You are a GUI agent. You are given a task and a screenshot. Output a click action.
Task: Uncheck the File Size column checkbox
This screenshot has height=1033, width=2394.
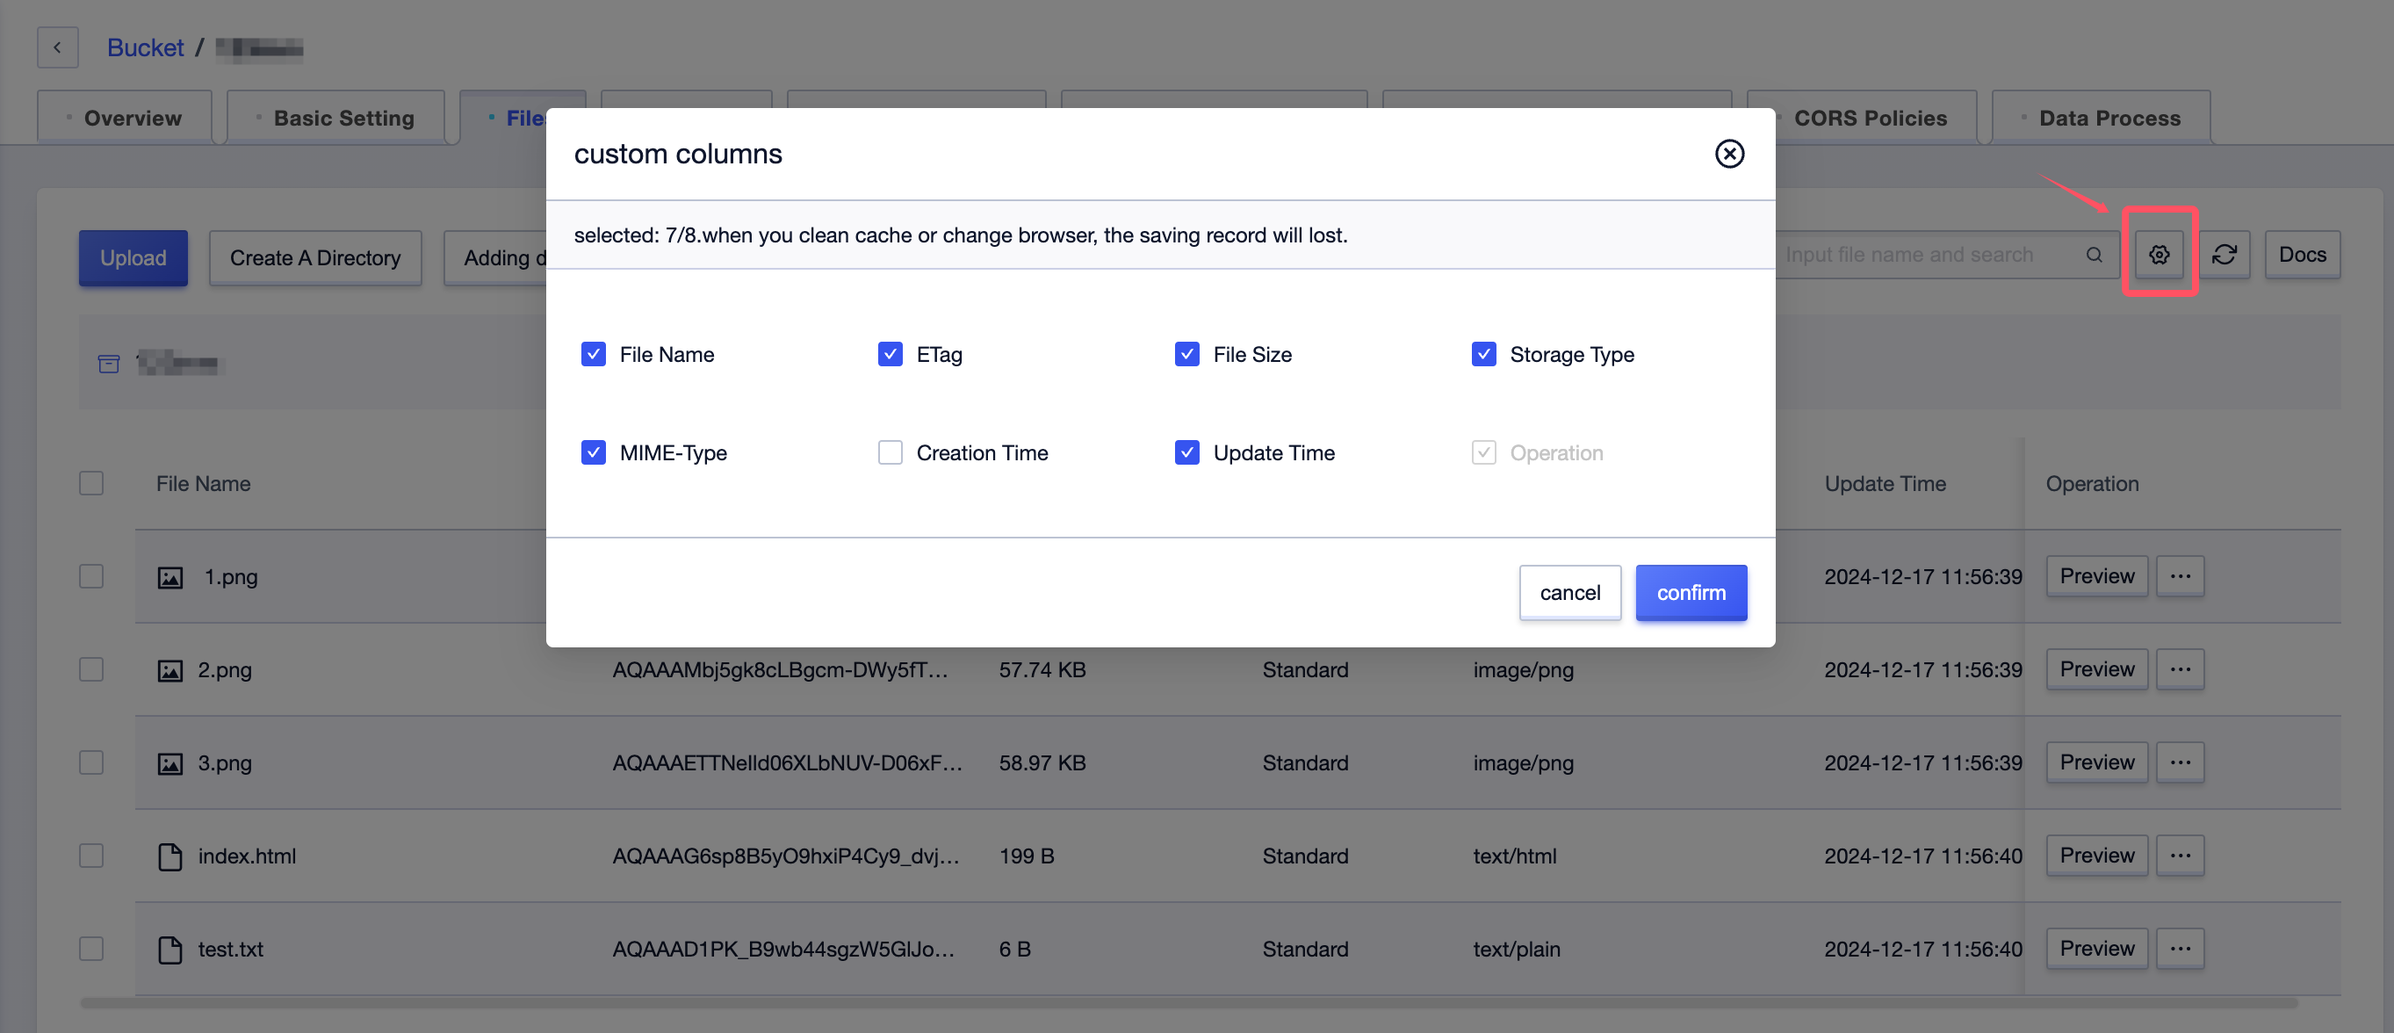click(1186, 354)
